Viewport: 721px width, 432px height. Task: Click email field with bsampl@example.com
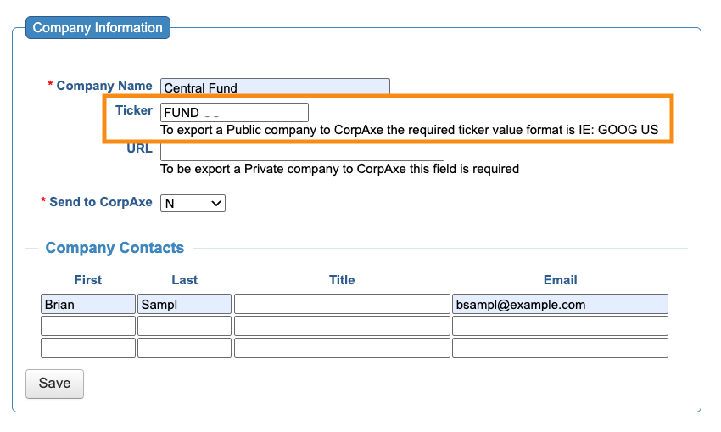tap(560, 304)
